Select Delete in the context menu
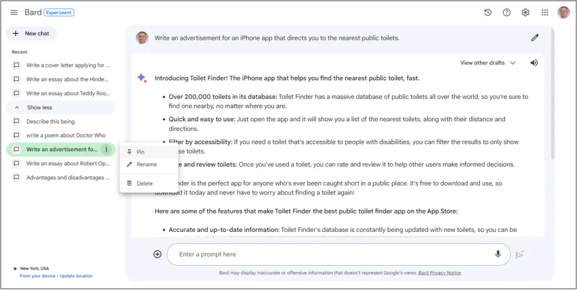The image size is (577, 290). coord(144,183)
